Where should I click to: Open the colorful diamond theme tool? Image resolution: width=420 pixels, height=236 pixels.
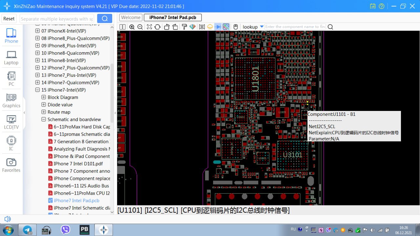[x=193, y=27]
